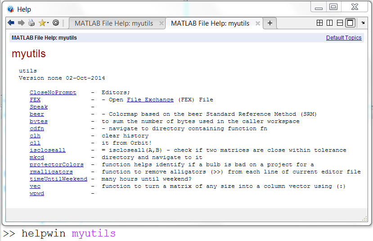Switch to first myutils help tab
The width and height of the screenshot is (373, 241).
tap(113, 23)
